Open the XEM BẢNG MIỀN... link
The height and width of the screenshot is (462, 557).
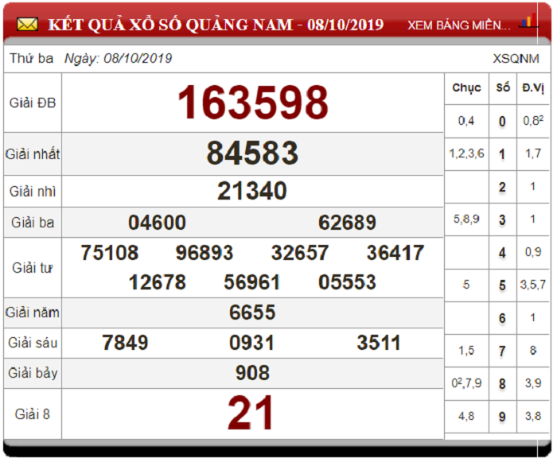point(459,25)
